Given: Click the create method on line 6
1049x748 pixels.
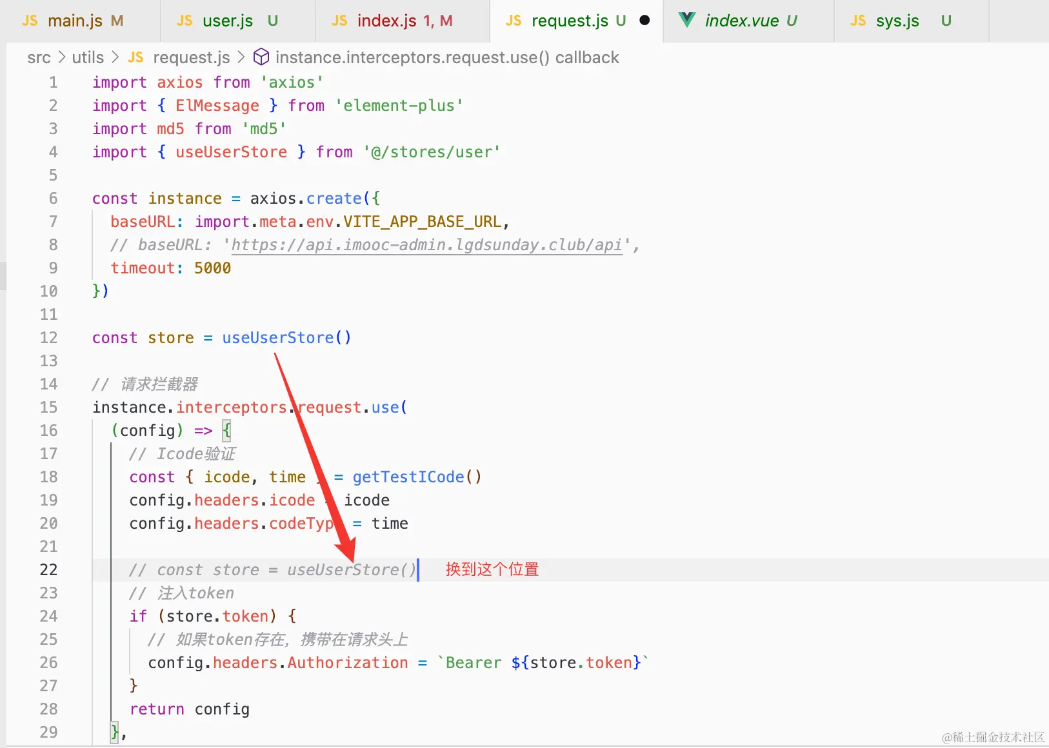Looking at the screenshot, I should pyautogui.click(x=334, y=199).
